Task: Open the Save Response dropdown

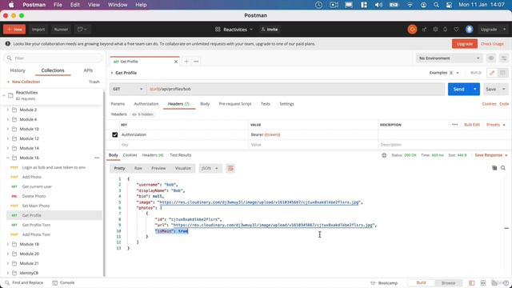Action: (491, 155)
